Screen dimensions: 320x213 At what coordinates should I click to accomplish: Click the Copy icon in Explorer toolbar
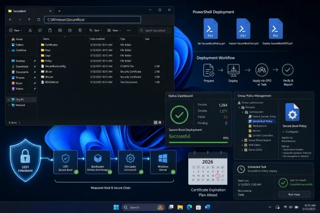point(40,31)
